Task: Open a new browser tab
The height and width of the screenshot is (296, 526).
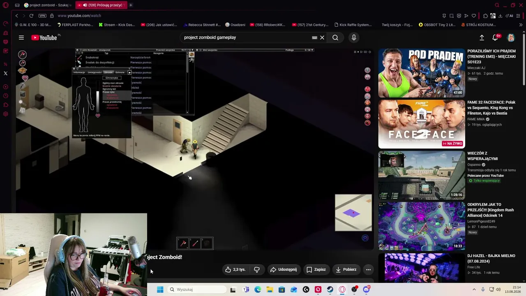Action: [x=131, y=5]
